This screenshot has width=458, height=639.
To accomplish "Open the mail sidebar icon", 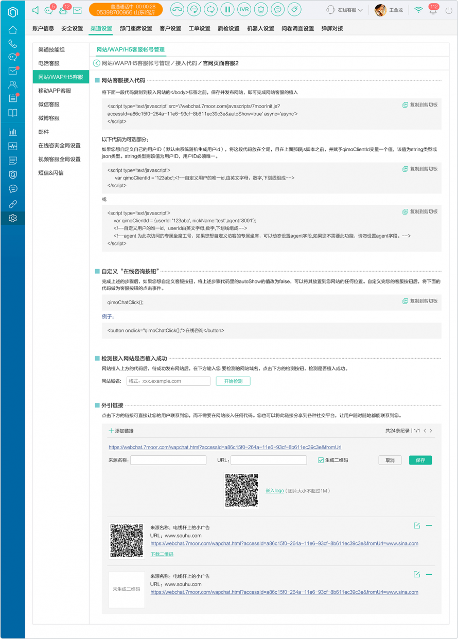I will 13,71.
